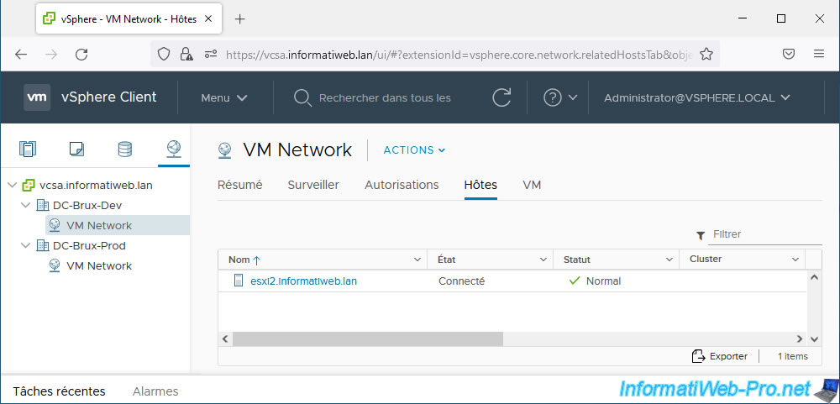Bookmark this page with the star icon
This screenshot has width=840, height=404.
(706, 54)
